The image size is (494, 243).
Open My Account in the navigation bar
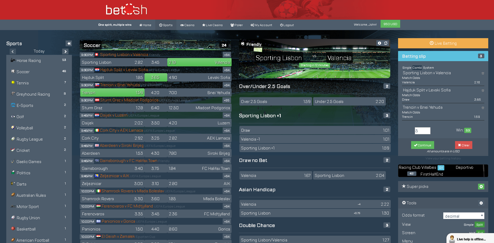(x=261, y=25)
